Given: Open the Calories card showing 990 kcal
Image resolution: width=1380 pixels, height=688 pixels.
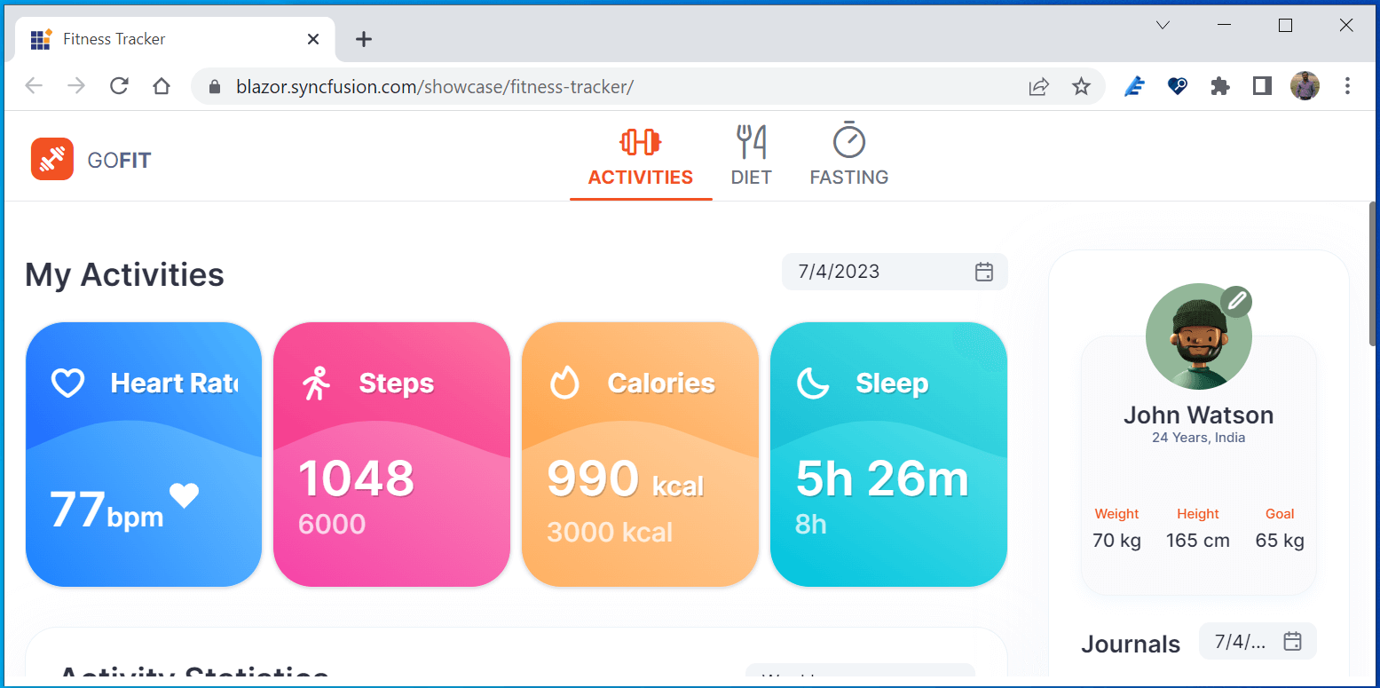Looking at the screenshot, I should (641, 455).
